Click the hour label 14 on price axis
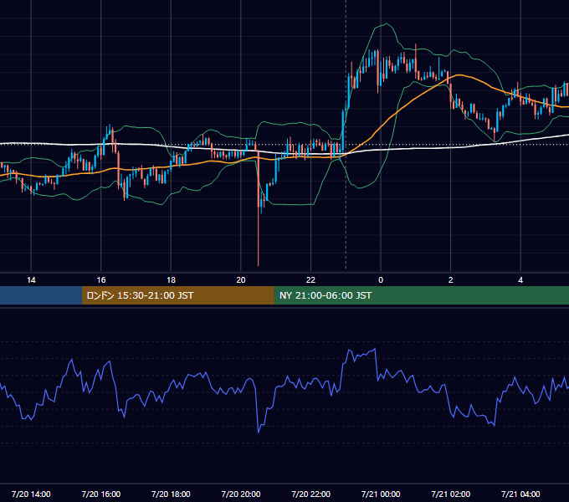 [31, 280]
